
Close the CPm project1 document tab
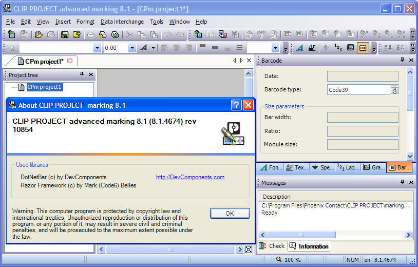[70, 61]
